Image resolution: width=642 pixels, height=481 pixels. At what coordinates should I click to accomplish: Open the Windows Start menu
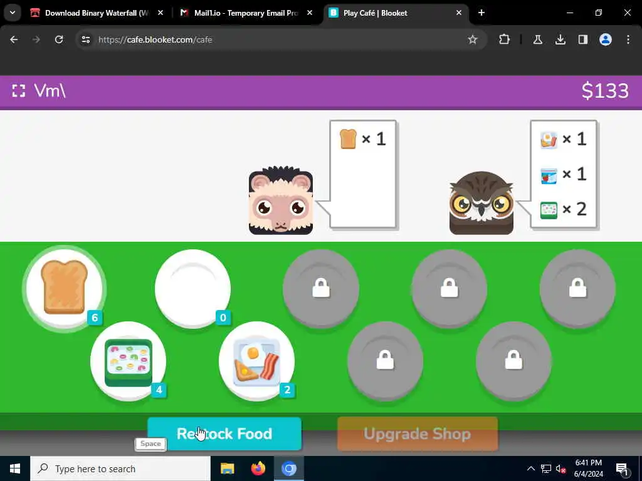point(15,468)
